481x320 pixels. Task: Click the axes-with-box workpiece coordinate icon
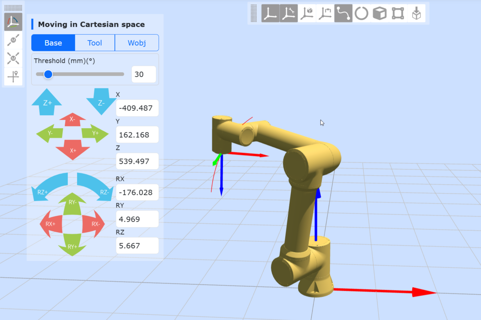click(x=307, y=14)
